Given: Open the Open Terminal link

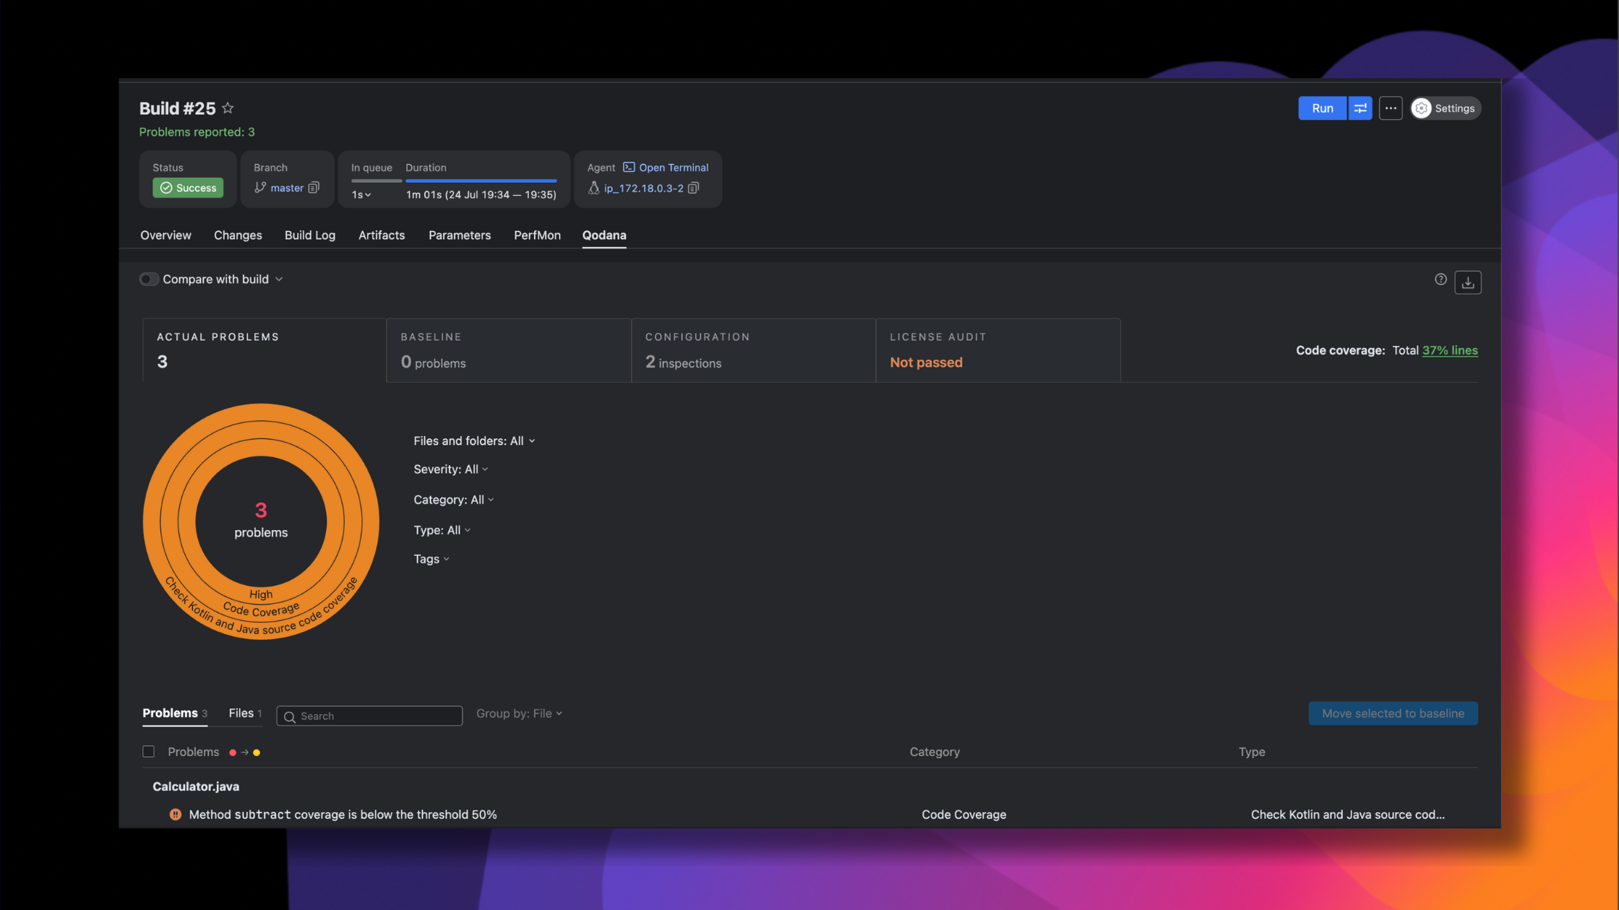Looking at the screenshot, I should pos(673,168).
